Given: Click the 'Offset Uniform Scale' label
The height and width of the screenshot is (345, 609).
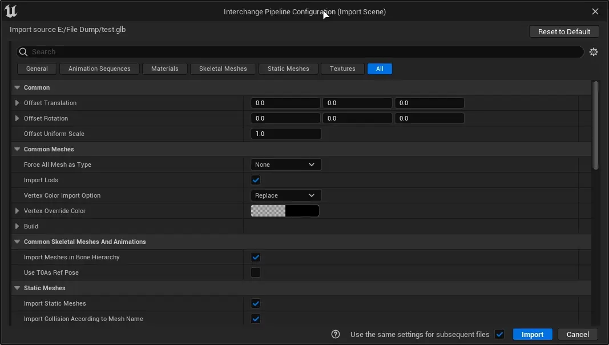Looking at the screenshot, I should [x=54, y=134].
